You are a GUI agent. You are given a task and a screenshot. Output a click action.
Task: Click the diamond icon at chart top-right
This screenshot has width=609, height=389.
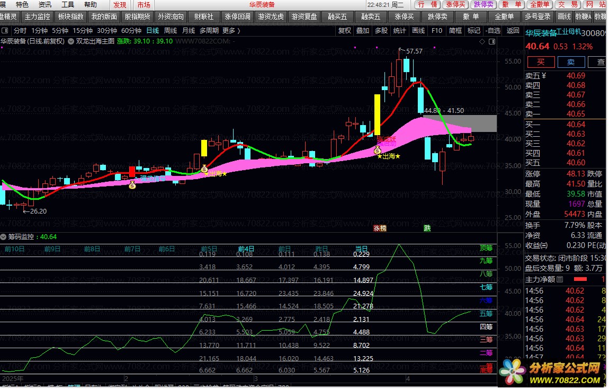pos(481,41)
